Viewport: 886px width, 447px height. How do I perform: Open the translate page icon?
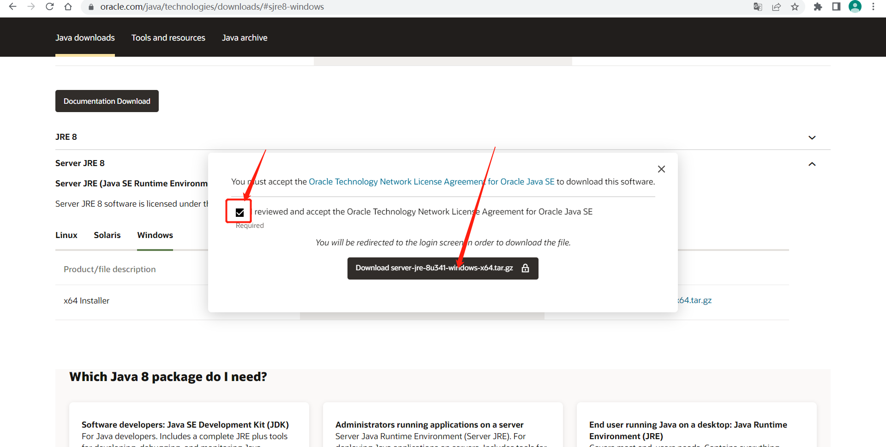pos(758,6)
